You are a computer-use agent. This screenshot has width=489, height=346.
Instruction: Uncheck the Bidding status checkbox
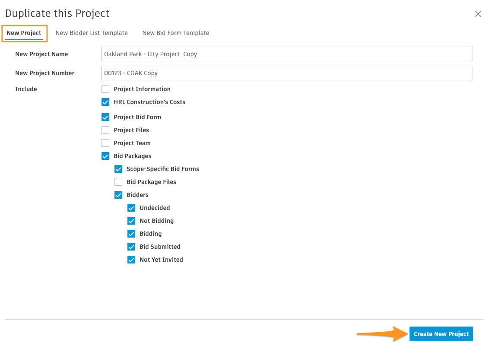131,234
